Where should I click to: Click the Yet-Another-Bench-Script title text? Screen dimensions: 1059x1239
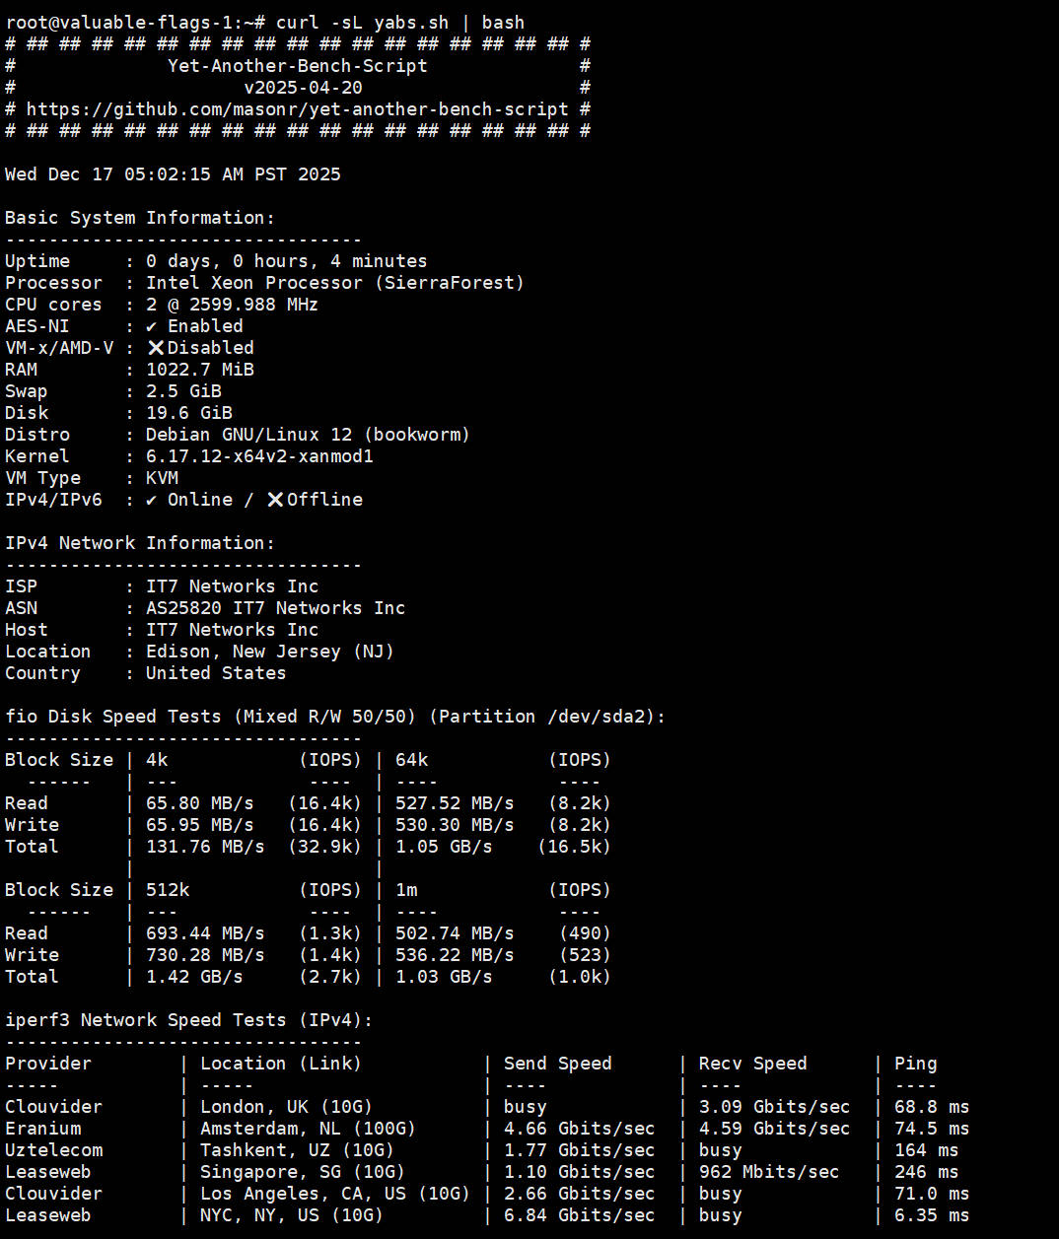[x=297, y=66]
